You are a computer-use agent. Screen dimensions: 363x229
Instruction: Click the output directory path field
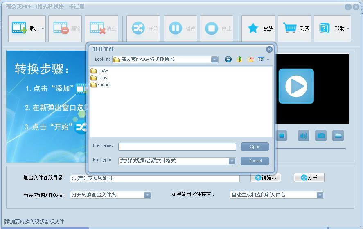tap(155, 178)
